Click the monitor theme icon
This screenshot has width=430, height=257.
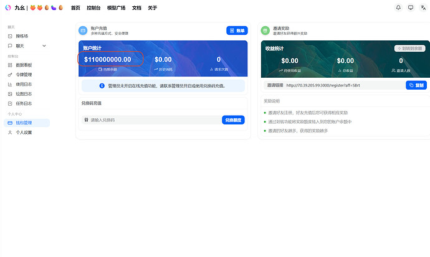tap(411, 7)
